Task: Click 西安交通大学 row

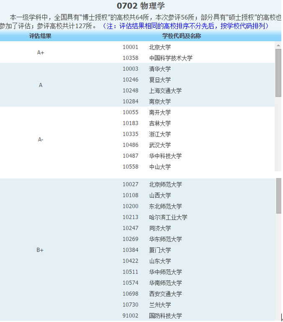Action: pyautogui.click(x=165, y=294)
